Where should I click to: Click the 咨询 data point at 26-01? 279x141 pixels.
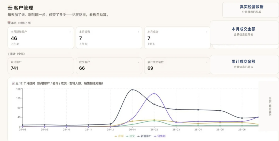coord(132,121)
